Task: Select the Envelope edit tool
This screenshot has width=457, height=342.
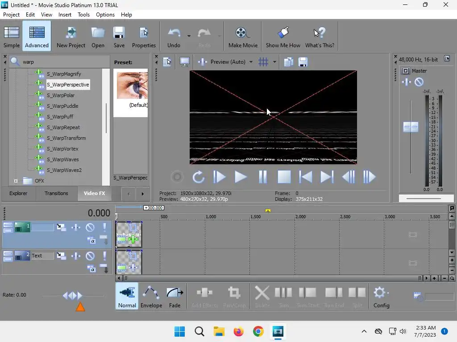Action: click(x=151, y=296)
